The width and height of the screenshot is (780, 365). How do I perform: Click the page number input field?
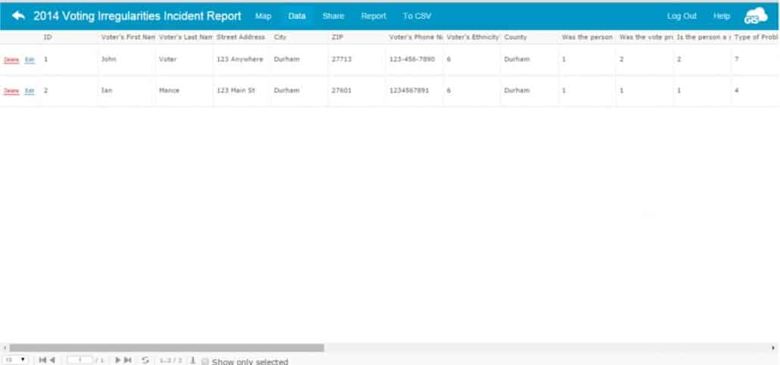pos(80,360)
